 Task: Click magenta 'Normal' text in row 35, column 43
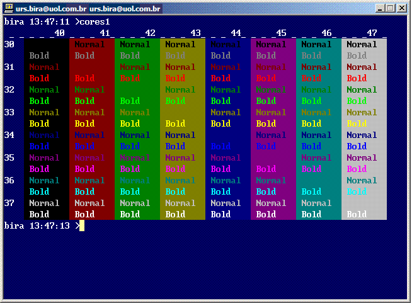[180, 157]
